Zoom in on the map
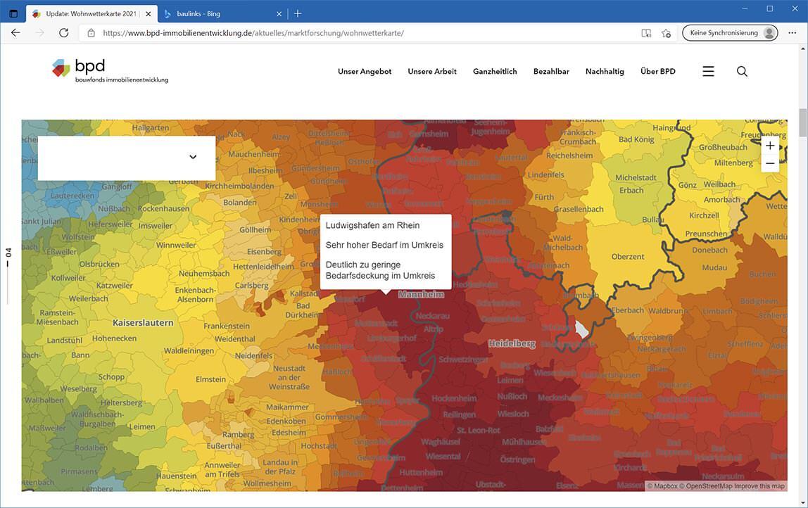The image size is (808, 508). [770, 146]
